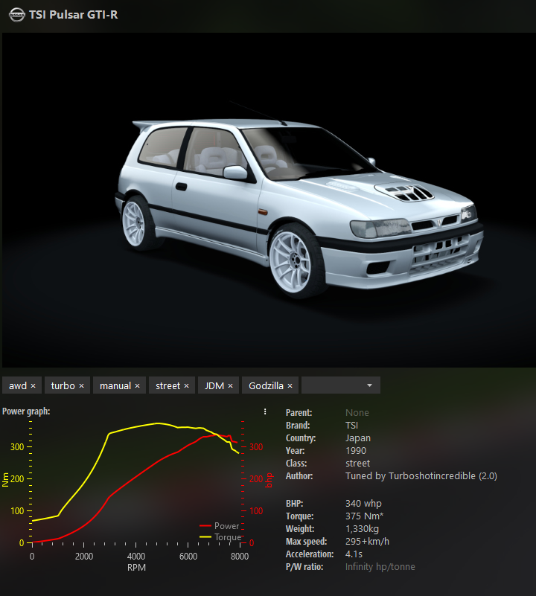This screenshot has height=596, width=536.
Task: Click the Parent field label
Action: pyautogui.click(x=299, y=413)
